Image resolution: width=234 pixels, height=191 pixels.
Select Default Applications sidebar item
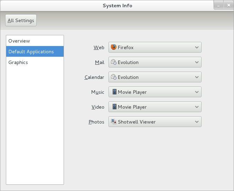[35, 52]
